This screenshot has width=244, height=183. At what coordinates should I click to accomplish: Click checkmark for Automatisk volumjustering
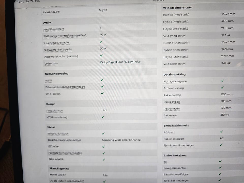101,55
